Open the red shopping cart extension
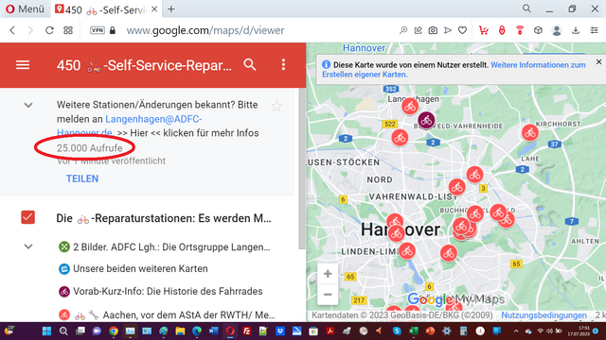Viewport: 606px width, 340px height. point(484,30)
